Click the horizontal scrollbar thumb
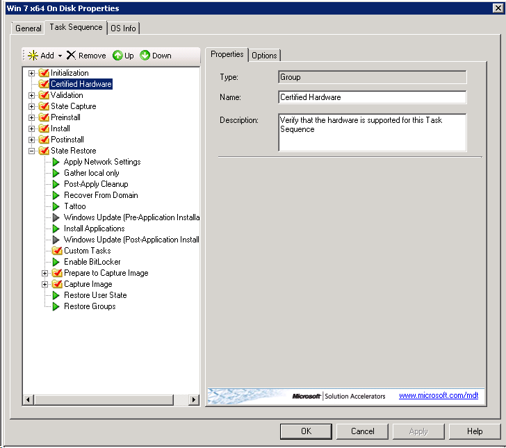 click(104, 400)
